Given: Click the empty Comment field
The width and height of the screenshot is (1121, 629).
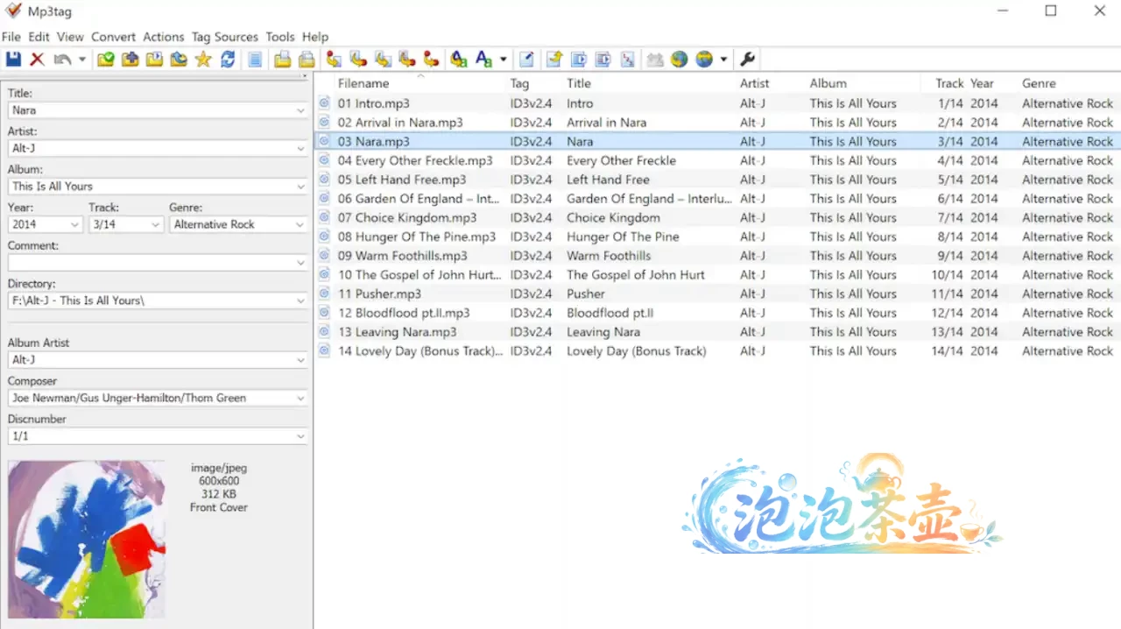Looking at the screenshot, I should point(158,263).
